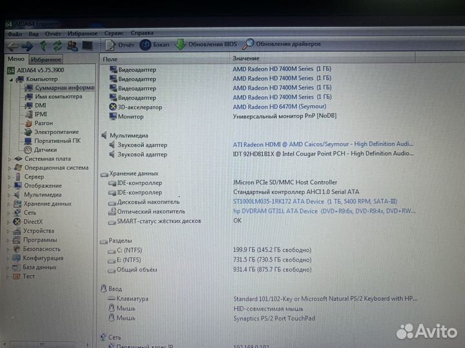This screenshot has height=348, width=465.
Task: Expand the Сеть tree node
Action: pos(8,213)
